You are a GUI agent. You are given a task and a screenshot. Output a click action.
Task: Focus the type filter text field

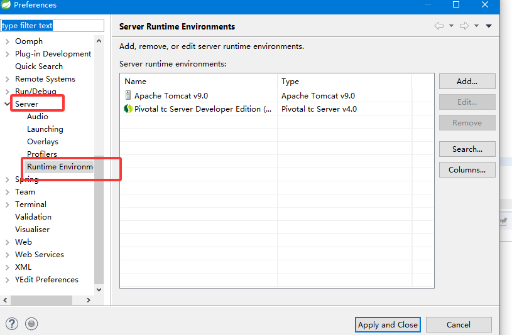(52, 26)
